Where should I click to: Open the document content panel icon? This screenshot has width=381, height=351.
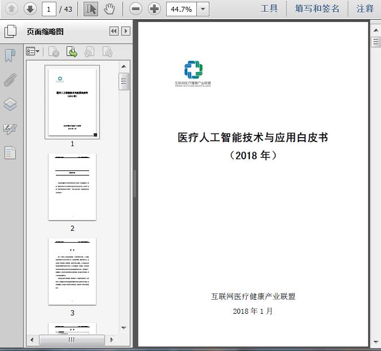click(10, 153)
